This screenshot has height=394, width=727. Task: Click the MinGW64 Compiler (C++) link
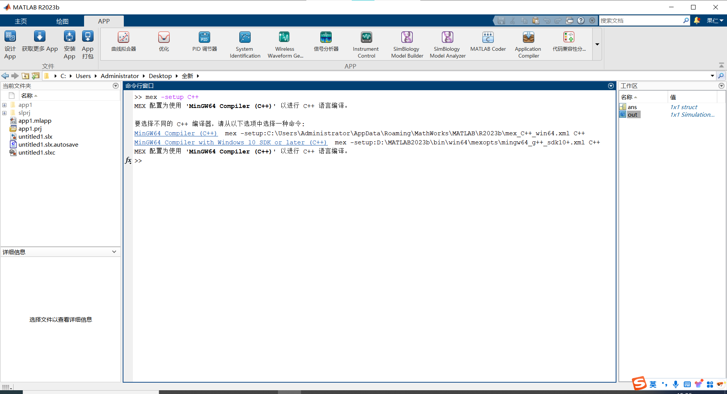pyautogui.click(x=176, y=133)
